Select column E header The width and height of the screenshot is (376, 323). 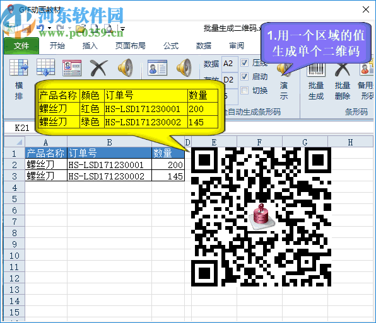pyautogui.click(x=214, y=142)
